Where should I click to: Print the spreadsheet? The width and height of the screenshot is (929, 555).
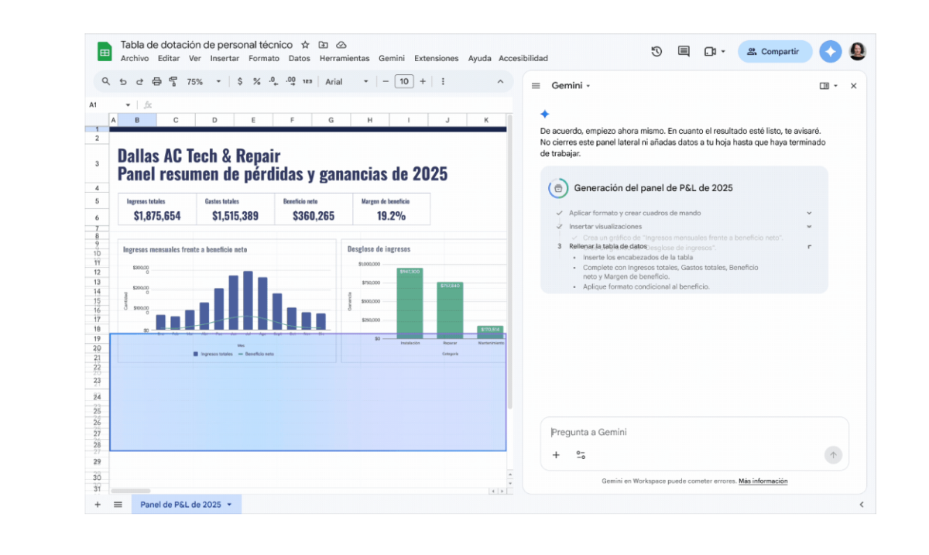coord(157,81)
